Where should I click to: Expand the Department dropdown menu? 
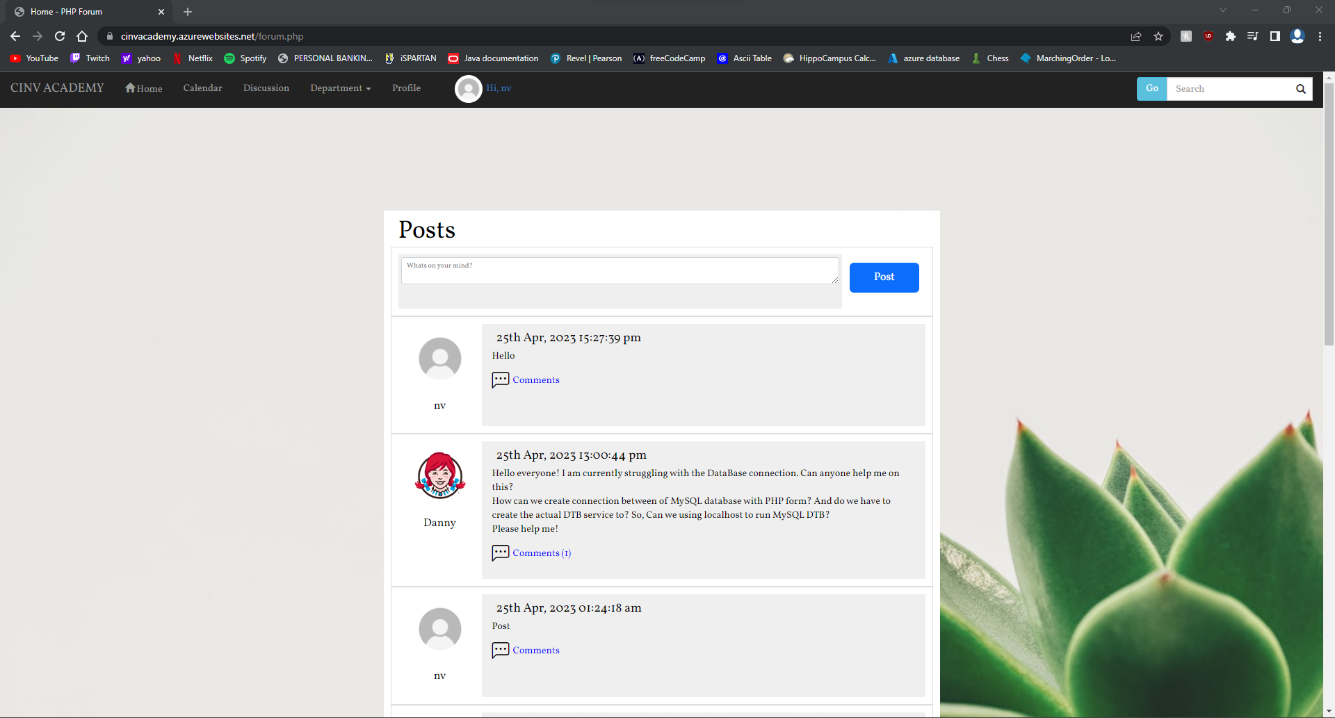pyautogui.click(x=340, y=88)
